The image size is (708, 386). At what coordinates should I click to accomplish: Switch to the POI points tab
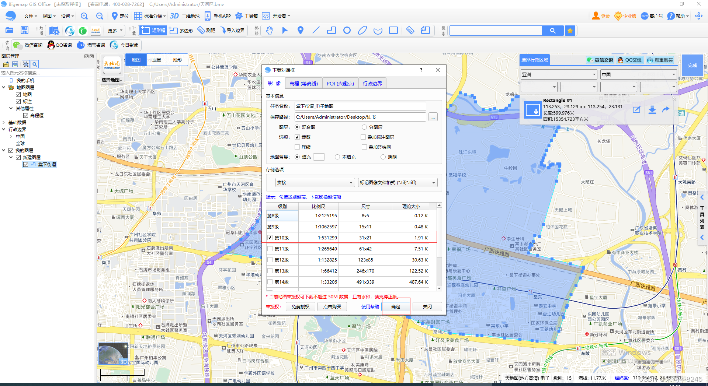point(340,84)
